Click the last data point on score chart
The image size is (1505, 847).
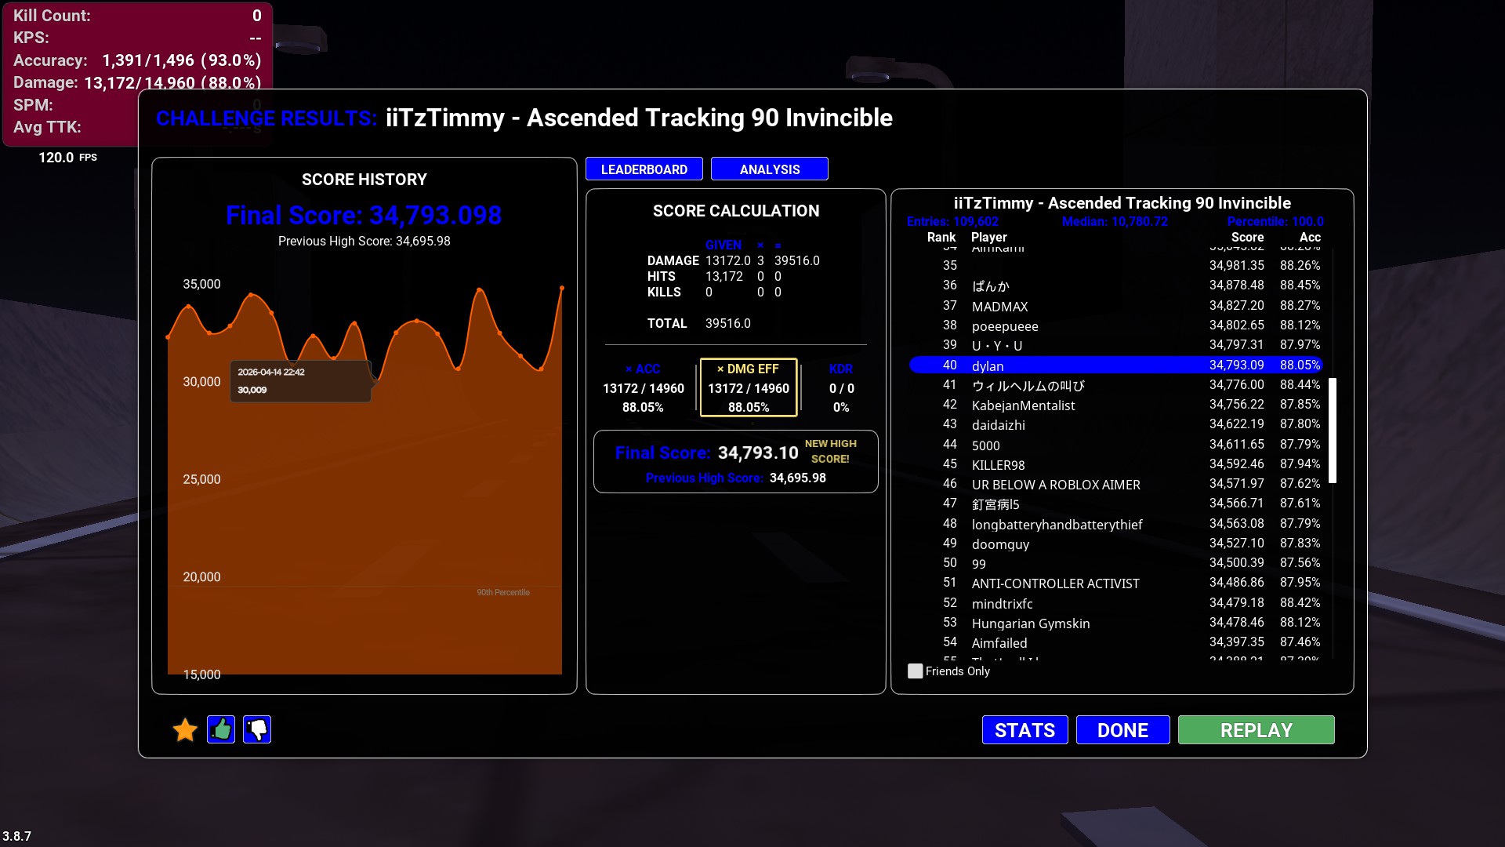(x=561, y=289)
